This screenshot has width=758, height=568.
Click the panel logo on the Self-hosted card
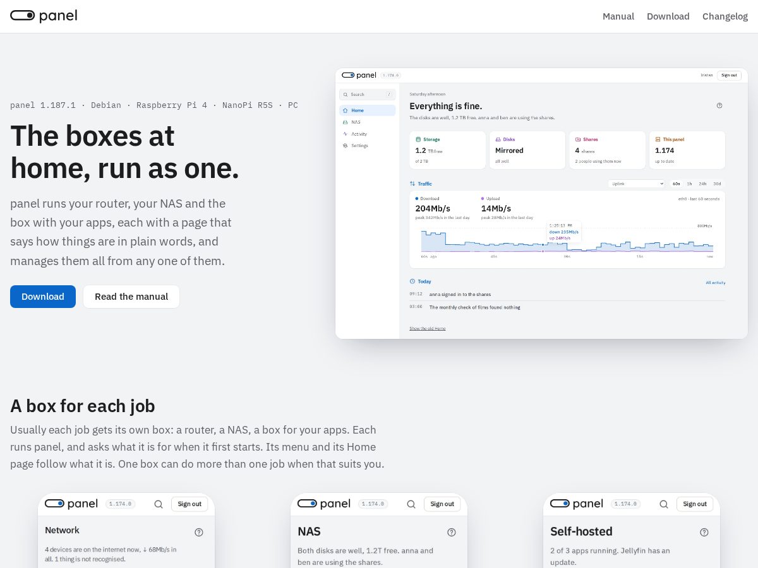(x=577, y=504)
